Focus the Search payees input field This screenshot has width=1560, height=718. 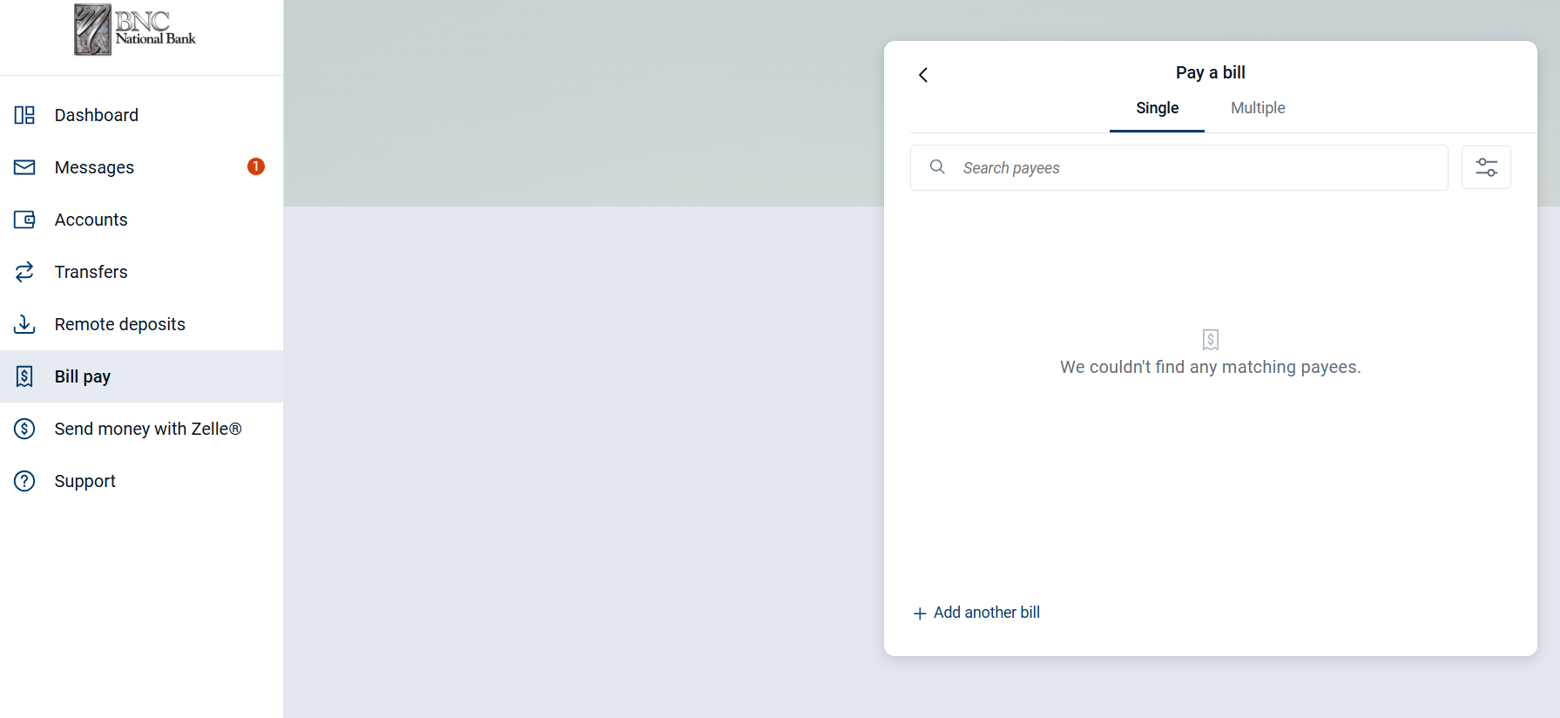(x=1193, y=167)
